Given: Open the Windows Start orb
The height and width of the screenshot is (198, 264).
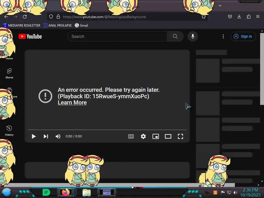Looking at the screenshot, I should pos(7,192).
